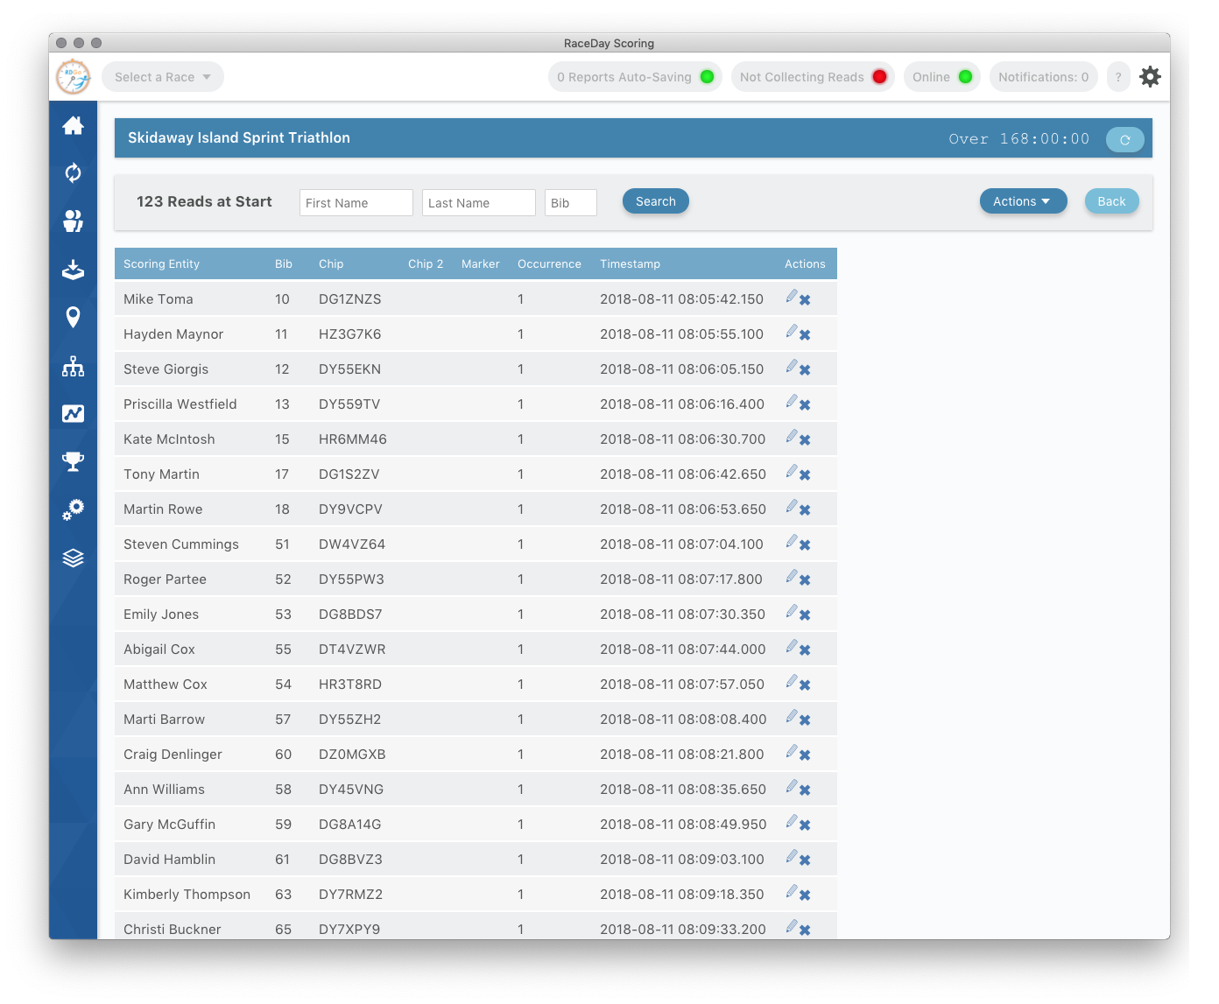Image resolution: width=1219 pixels, height=1004 pixels.
Task: Edit Steven Cummings's read
Action: pos(792,541)
